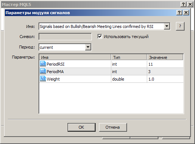Click the double type cell of Weight
Screen dimensions: 195x144
129,79
